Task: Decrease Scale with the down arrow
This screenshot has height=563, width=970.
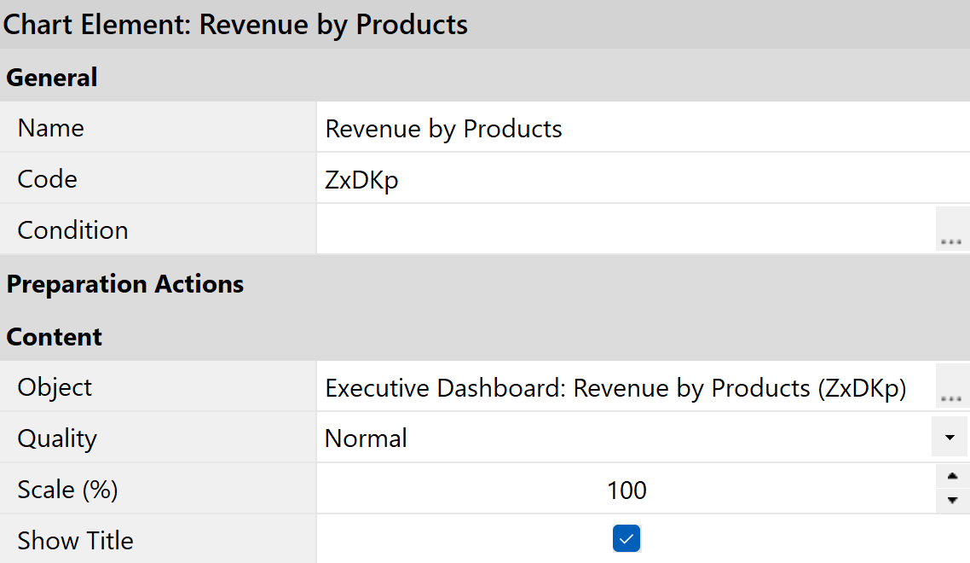Action: click(952, 501)
